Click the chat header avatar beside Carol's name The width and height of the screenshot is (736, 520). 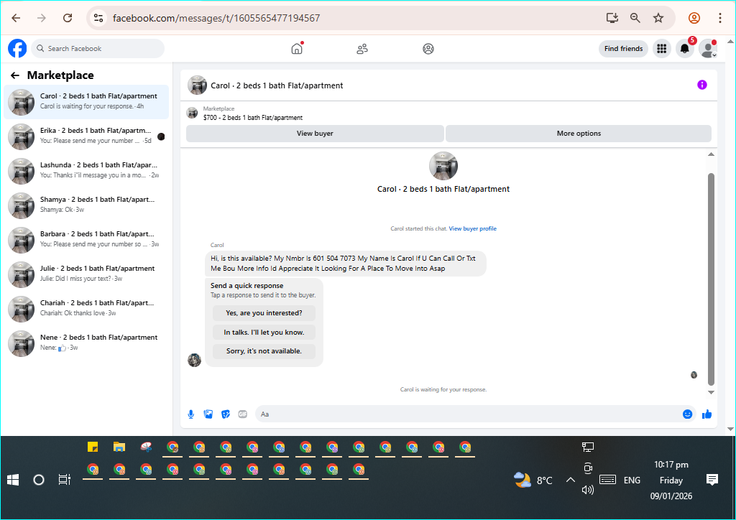pos(197,85)
